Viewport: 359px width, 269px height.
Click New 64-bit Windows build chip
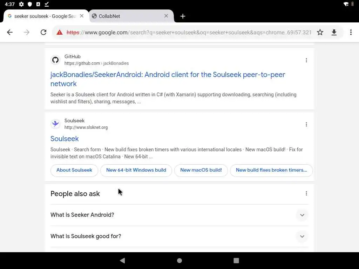coord(136,170)
